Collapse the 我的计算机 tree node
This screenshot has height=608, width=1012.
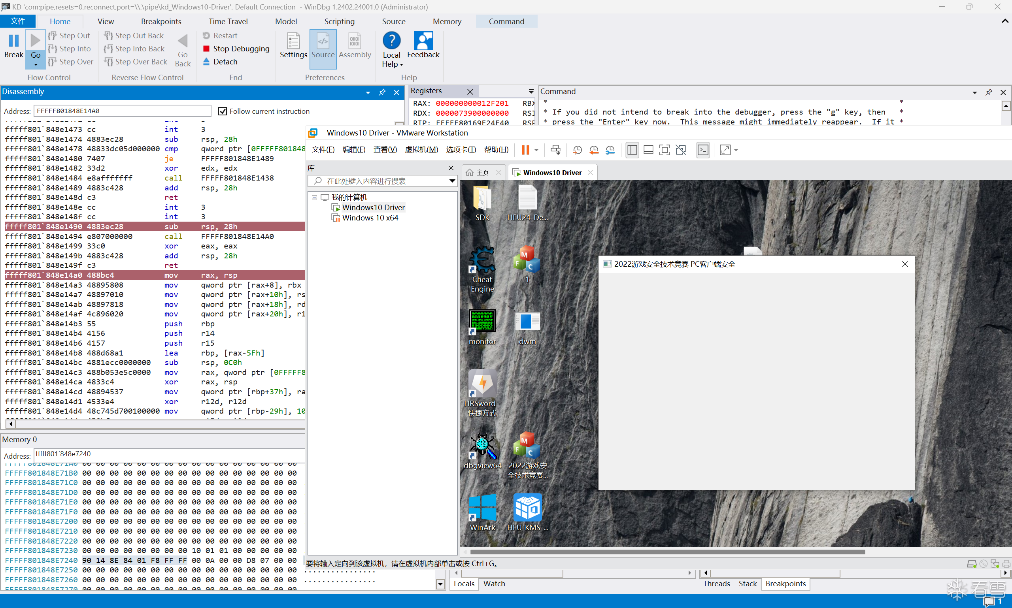pos(314,198)
